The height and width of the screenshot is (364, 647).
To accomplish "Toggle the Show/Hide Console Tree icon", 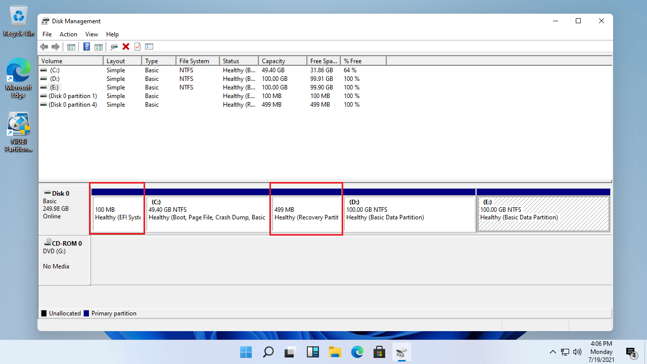I will [71, 47].
